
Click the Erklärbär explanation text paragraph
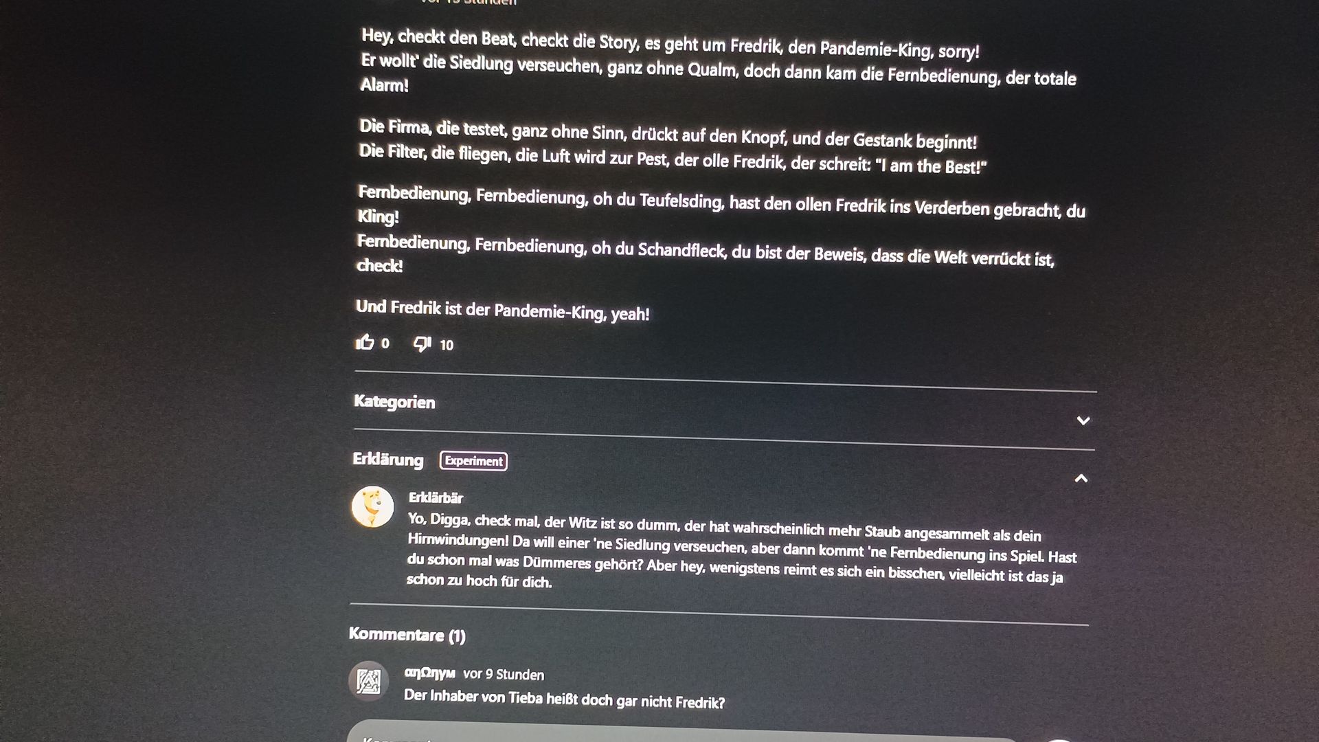742,551
